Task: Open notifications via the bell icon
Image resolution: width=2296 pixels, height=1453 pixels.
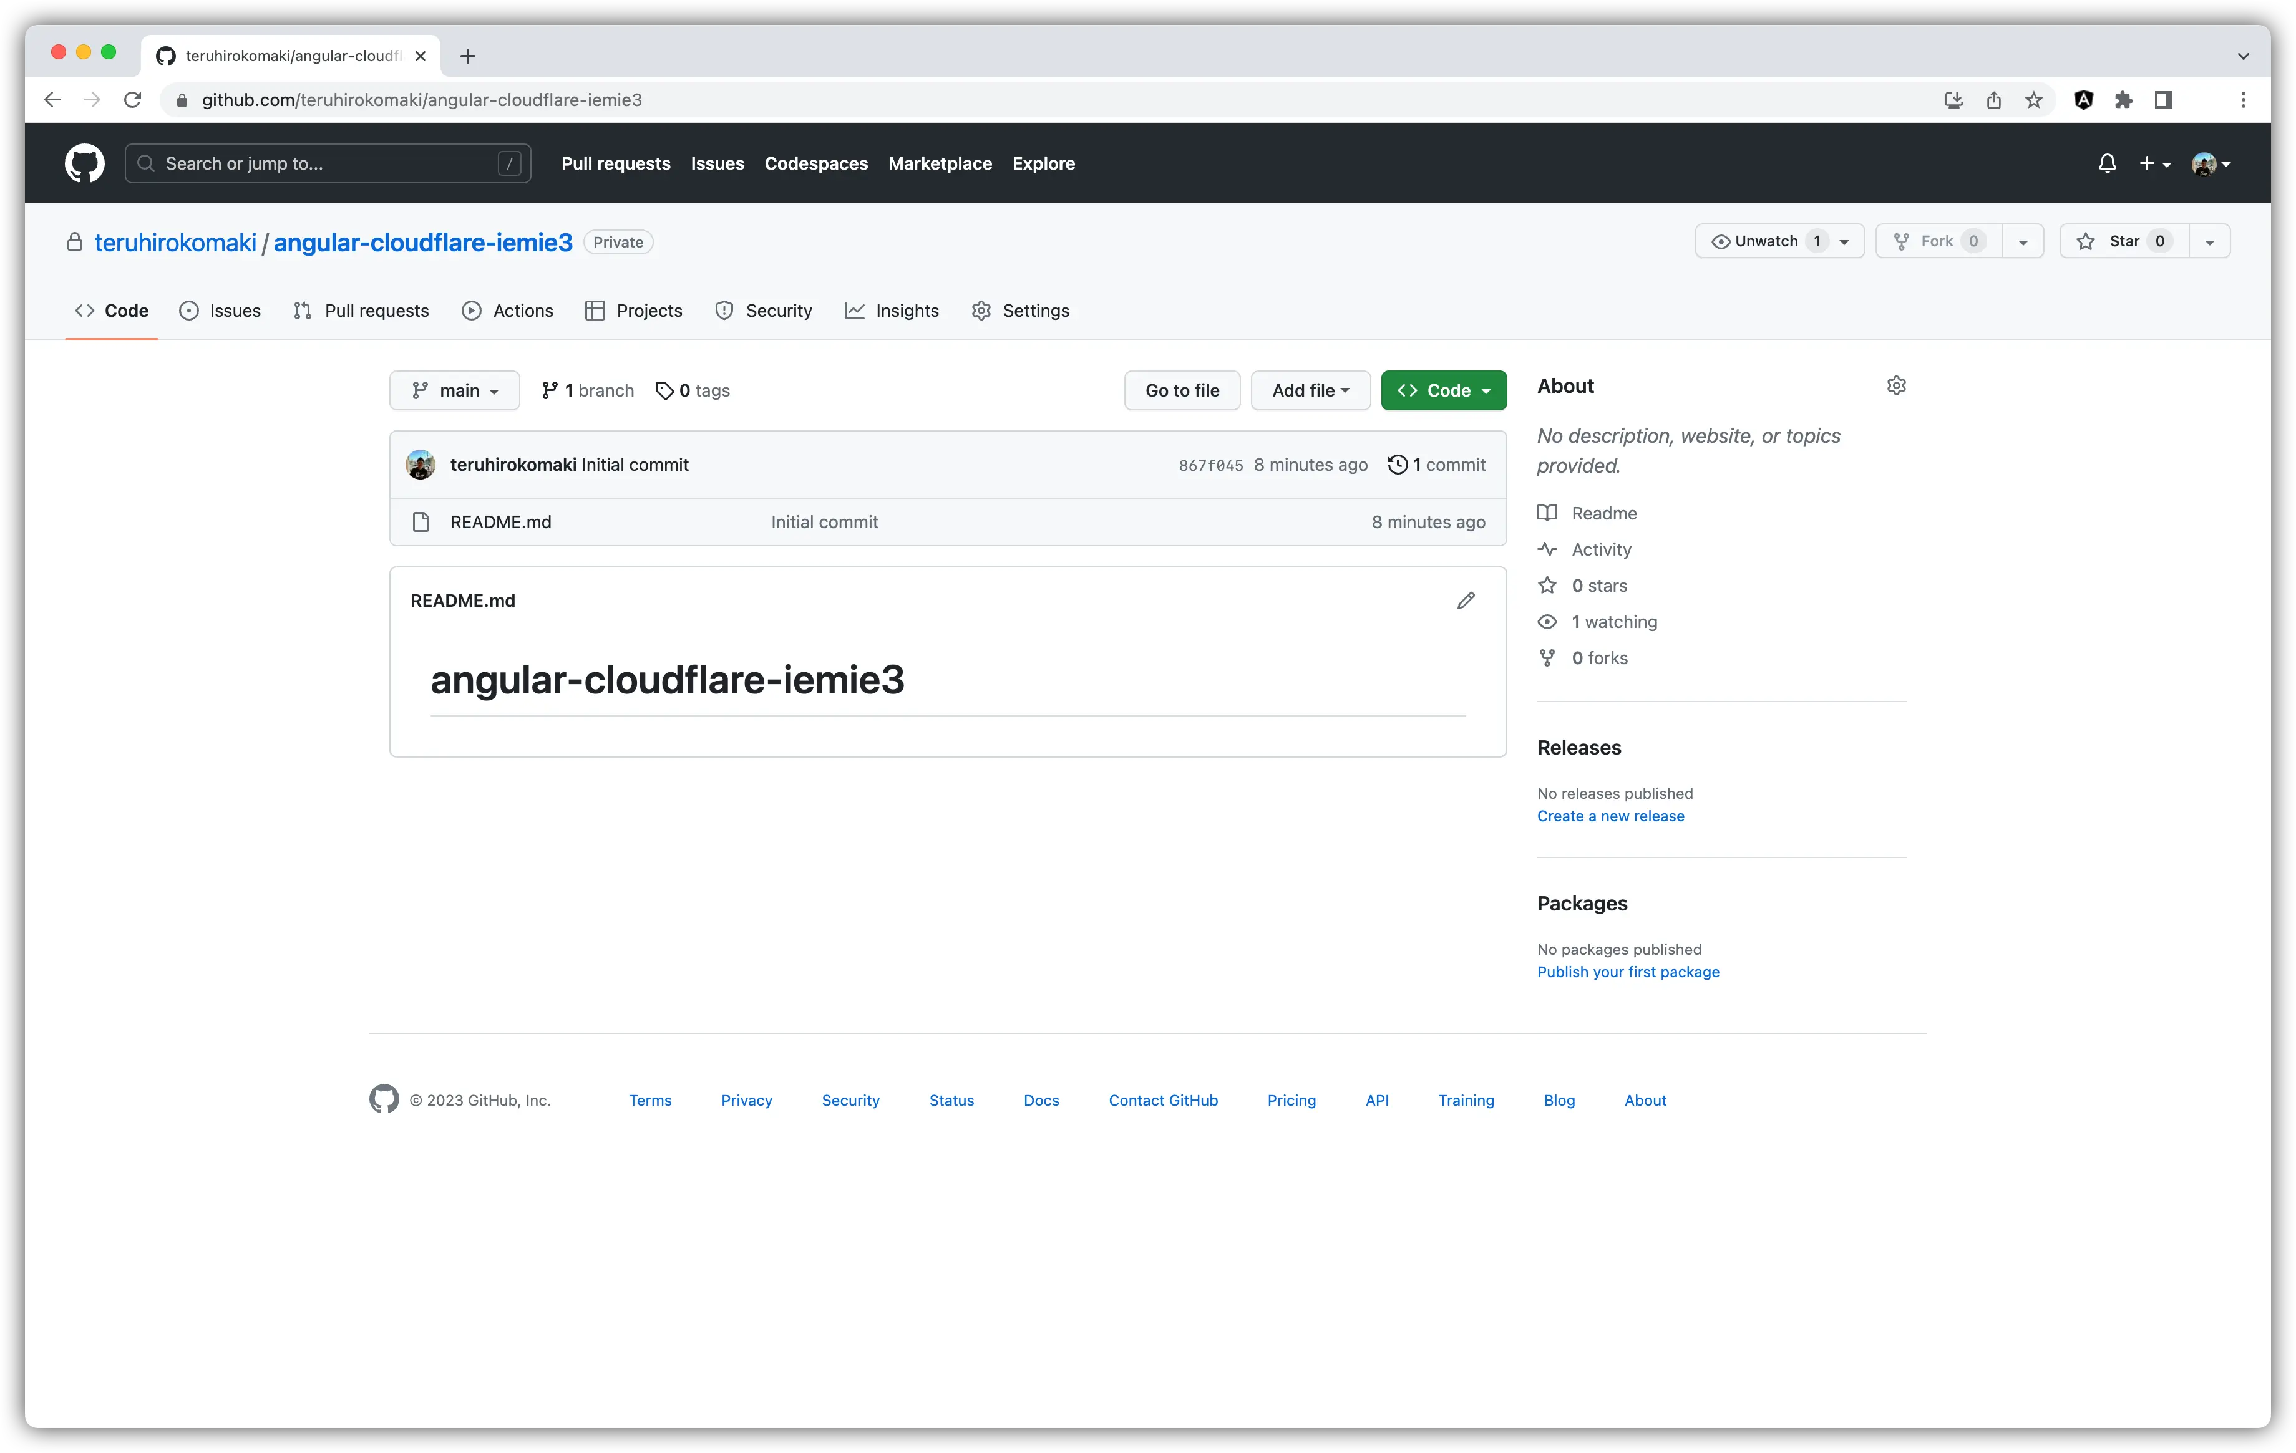Action: (x=2106, y=163)
